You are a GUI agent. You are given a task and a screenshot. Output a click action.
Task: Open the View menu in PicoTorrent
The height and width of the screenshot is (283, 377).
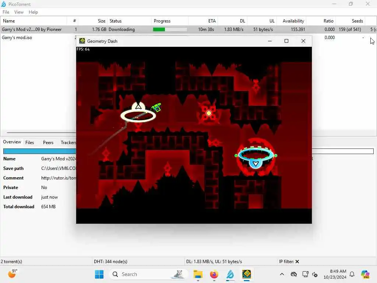[19, 12]
